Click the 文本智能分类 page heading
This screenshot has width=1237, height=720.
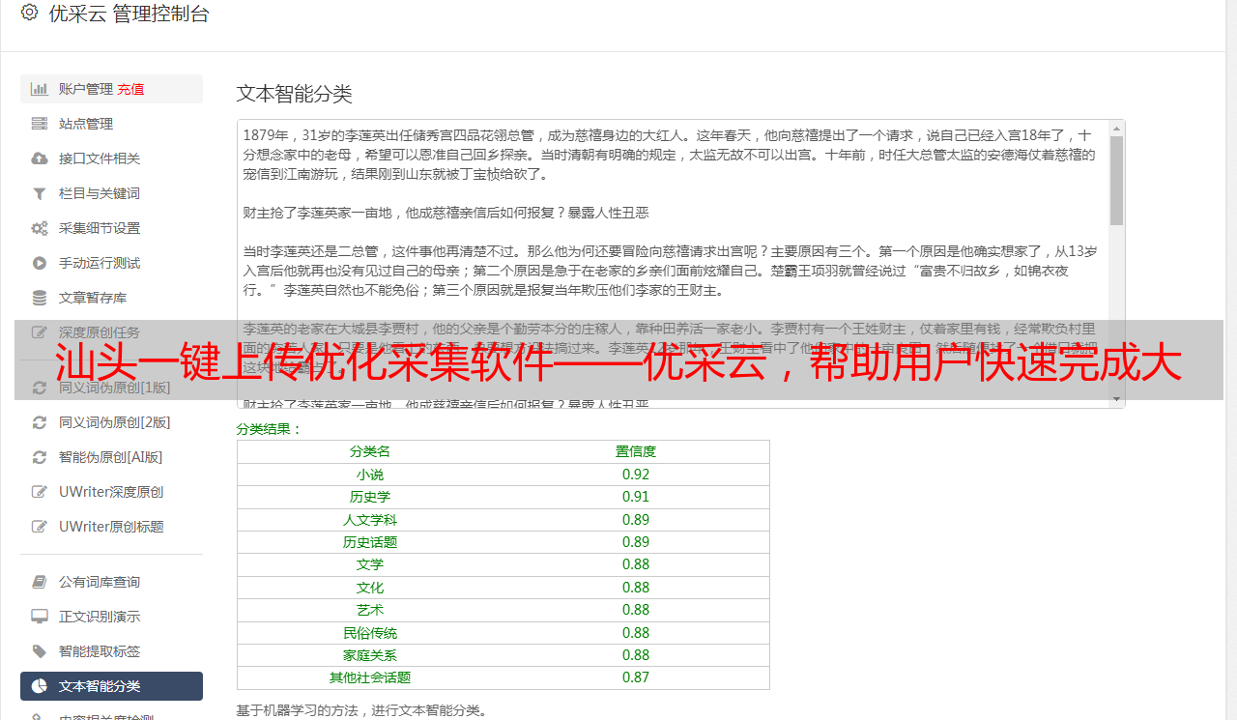(x=295, y=94)
